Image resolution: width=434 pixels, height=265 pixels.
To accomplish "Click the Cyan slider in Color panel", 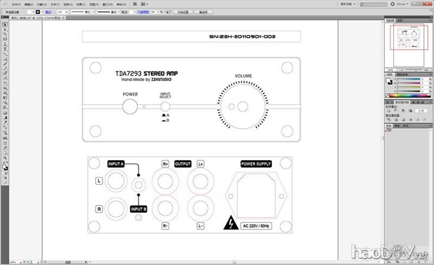I will click(x=408, y=78).
